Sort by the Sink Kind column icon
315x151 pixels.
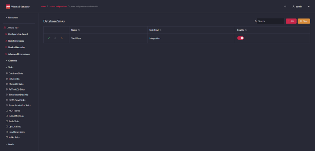click(160, 30)
